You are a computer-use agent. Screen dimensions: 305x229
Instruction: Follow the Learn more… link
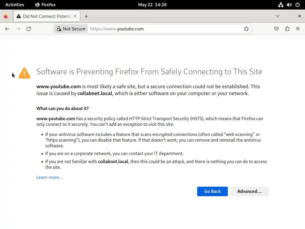click(x=50, y=177)
